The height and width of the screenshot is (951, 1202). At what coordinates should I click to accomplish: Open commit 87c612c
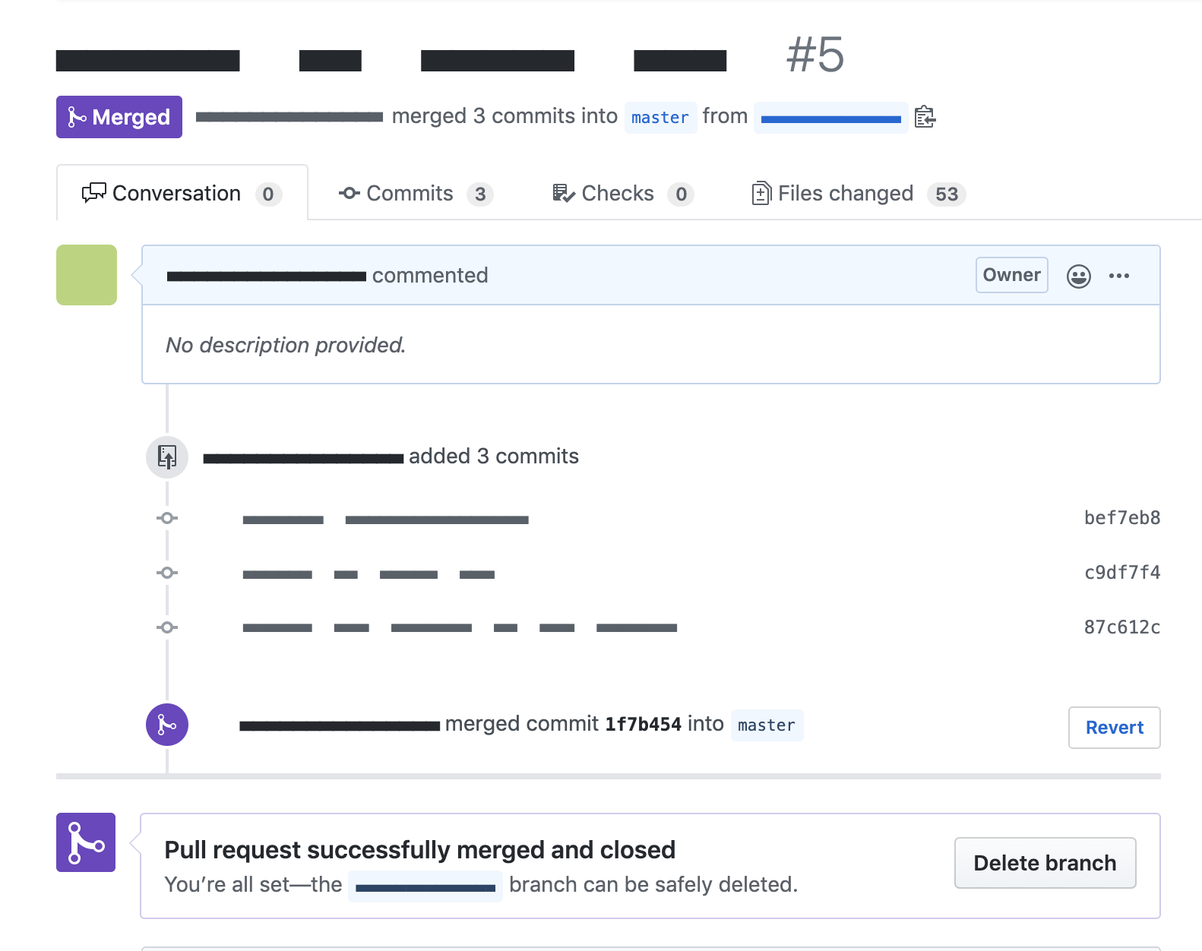[1121, 627]
